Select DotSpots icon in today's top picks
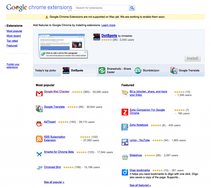This screenshot has height=188, width=211. (x=66, y=71)
